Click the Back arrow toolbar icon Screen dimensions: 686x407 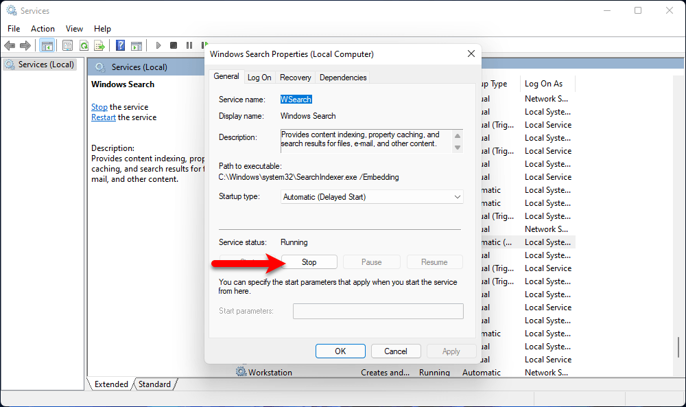point(10,45)
